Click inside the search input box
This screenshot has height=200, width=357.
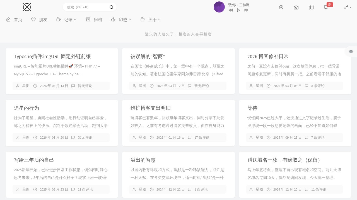point(86,7)
